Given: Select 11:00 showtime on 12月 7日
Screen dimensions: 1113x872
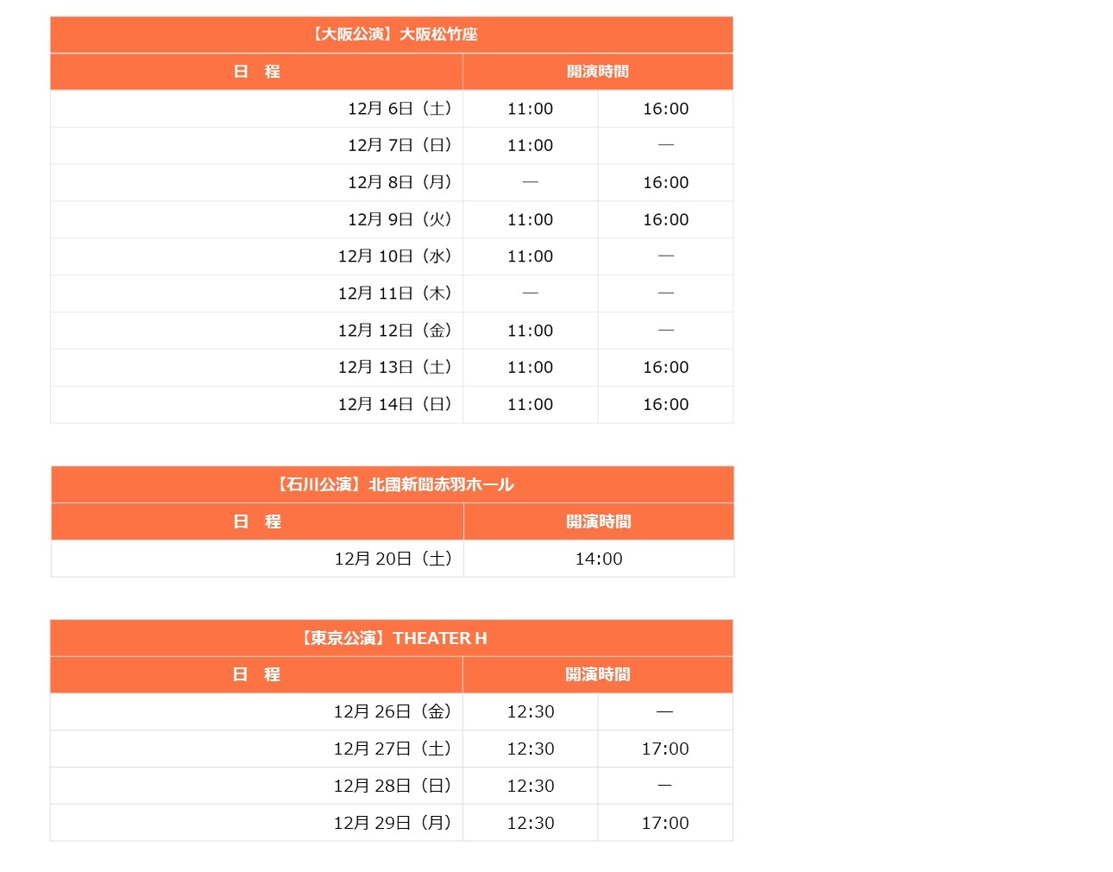Looking at the screenshot, I should pyautogui.click(x=531, y=146).
